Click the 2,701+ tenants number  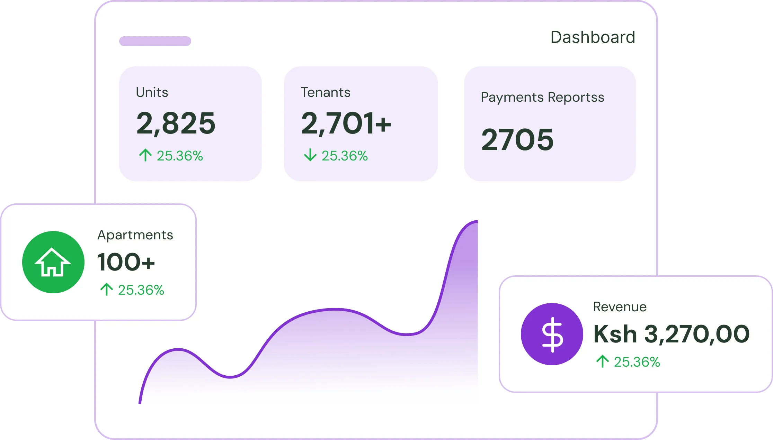[x=346, y=123]
